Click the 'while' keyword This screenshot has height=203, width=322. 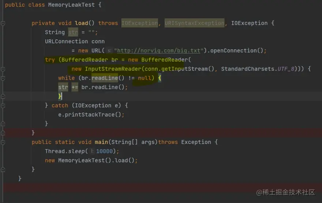pos(66,78)
